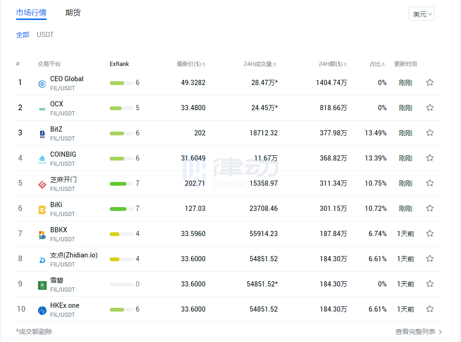Open the COINBIG exchange link
The image size is (461, 342).
[x=63, y=154]
